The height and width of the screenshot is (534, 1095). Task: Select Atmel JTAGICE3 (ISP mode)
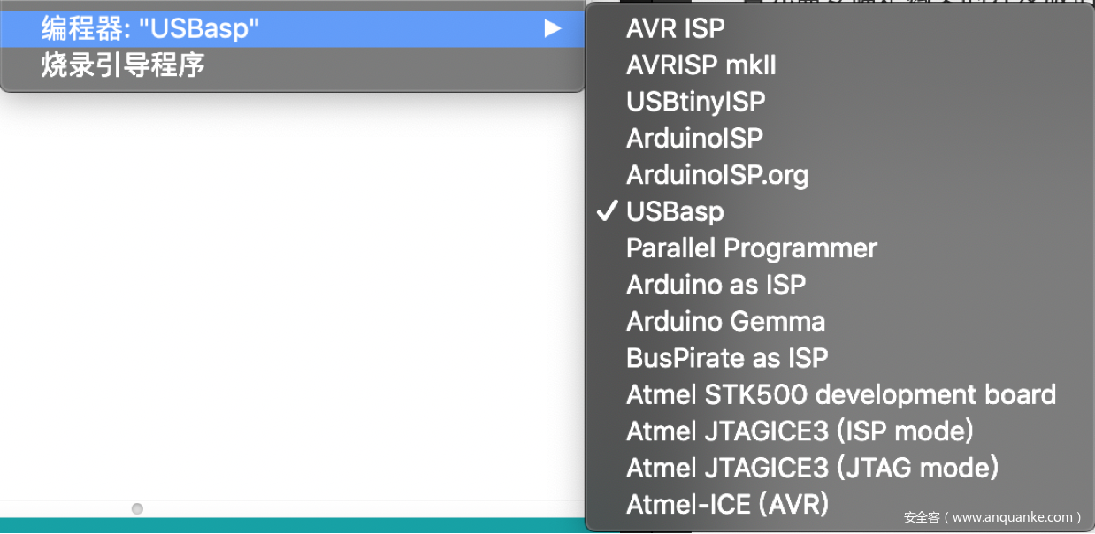click(x=800, y=431)
